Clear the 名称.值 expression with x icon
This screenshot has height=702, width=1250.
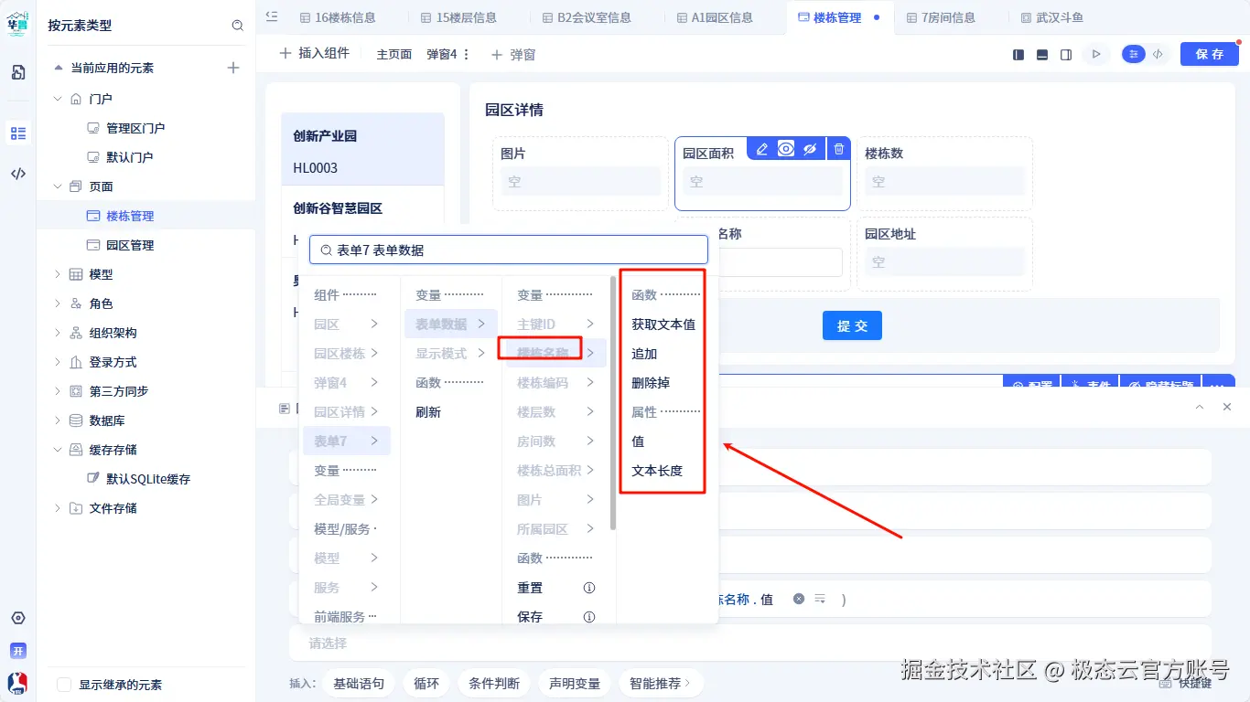tap(799, 599)
